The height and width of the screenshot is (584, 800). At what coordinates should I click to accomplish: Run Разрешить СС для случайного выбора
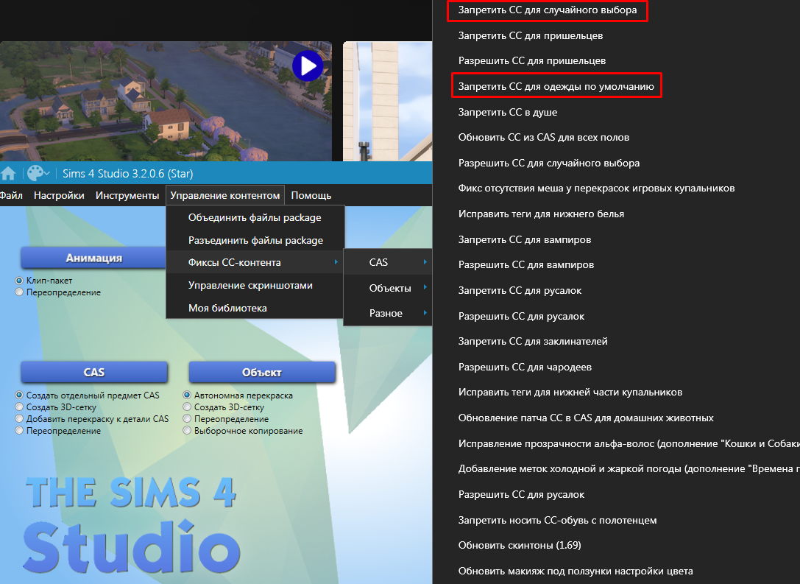tap(549, 163)
